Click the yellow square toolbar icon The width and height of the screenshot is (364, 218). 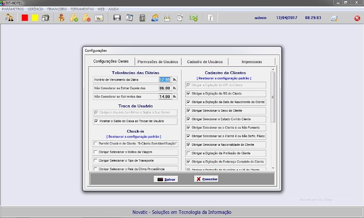coord(35,18)
